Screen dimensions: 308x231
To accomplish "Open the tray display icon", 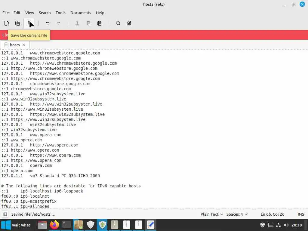I will point(270,225).
